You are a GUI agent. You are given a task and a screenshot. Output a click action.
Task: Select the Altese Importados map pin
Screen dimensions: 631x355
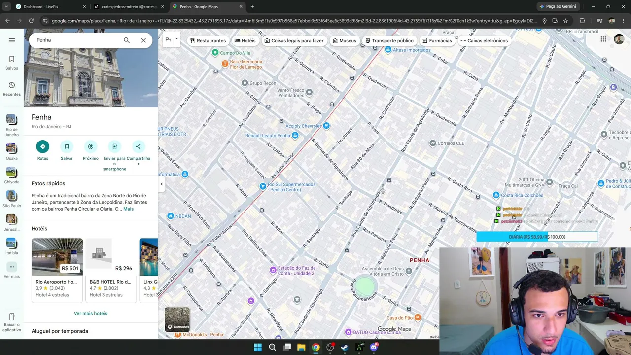click(387, 50)
